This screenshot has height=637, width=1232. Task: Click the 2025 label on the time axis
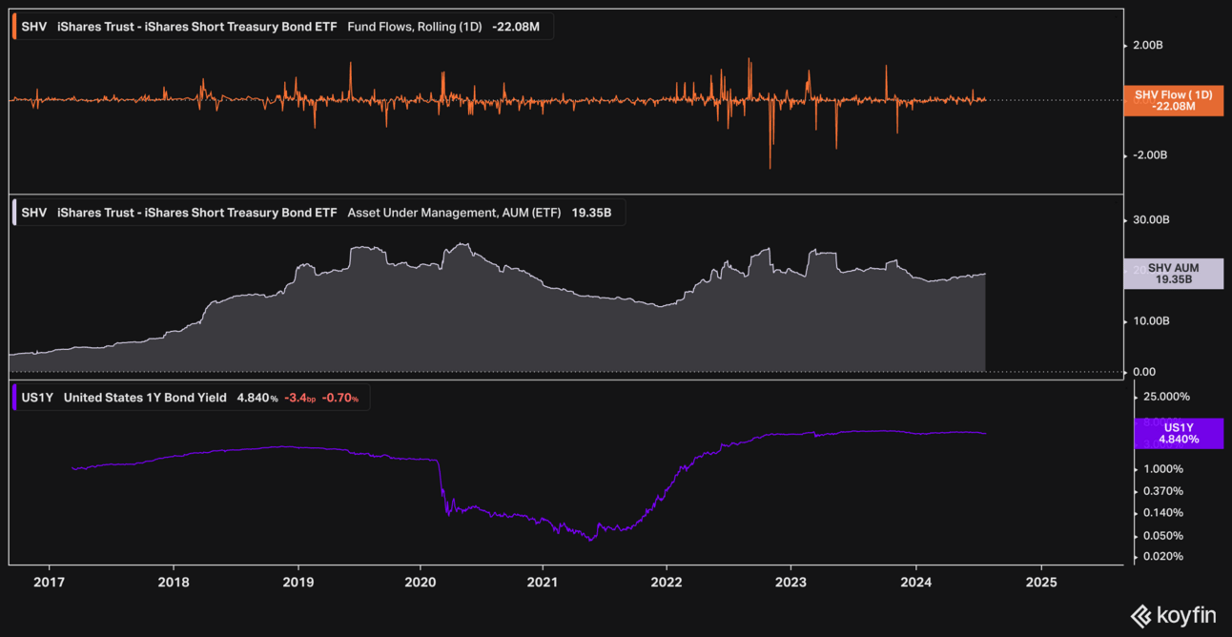1041,581
